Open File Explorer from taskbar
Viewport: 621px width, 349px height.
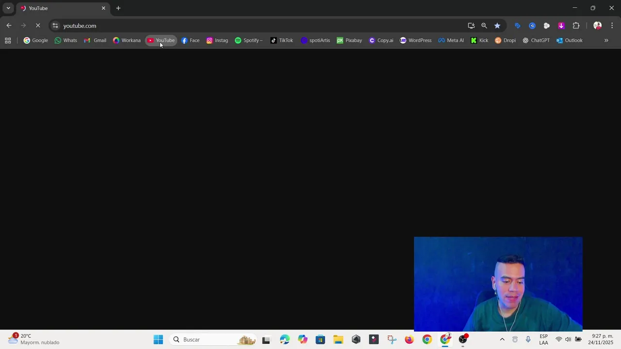point(338,340)
